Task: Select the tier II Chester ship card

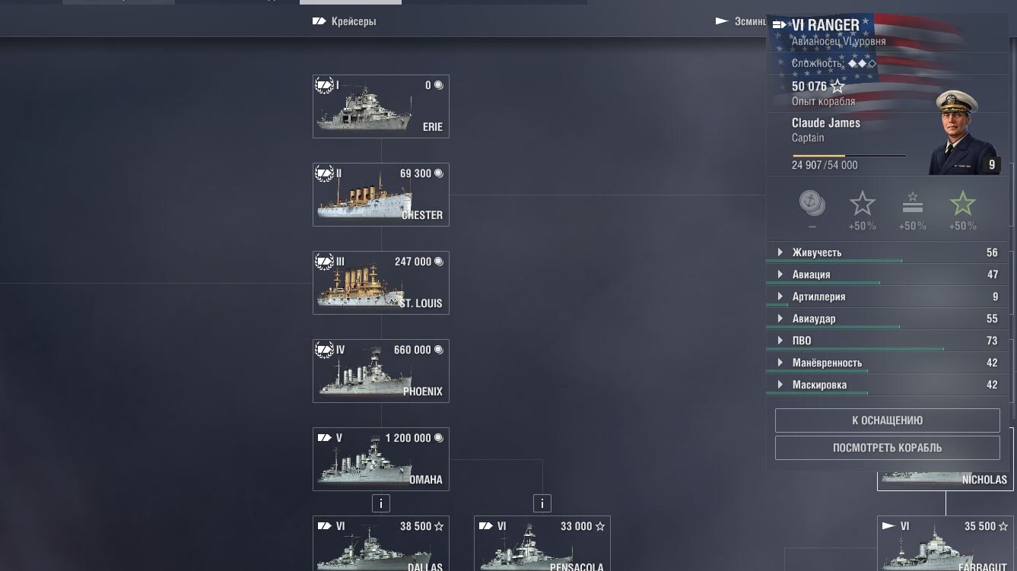Action: [381, 195]
